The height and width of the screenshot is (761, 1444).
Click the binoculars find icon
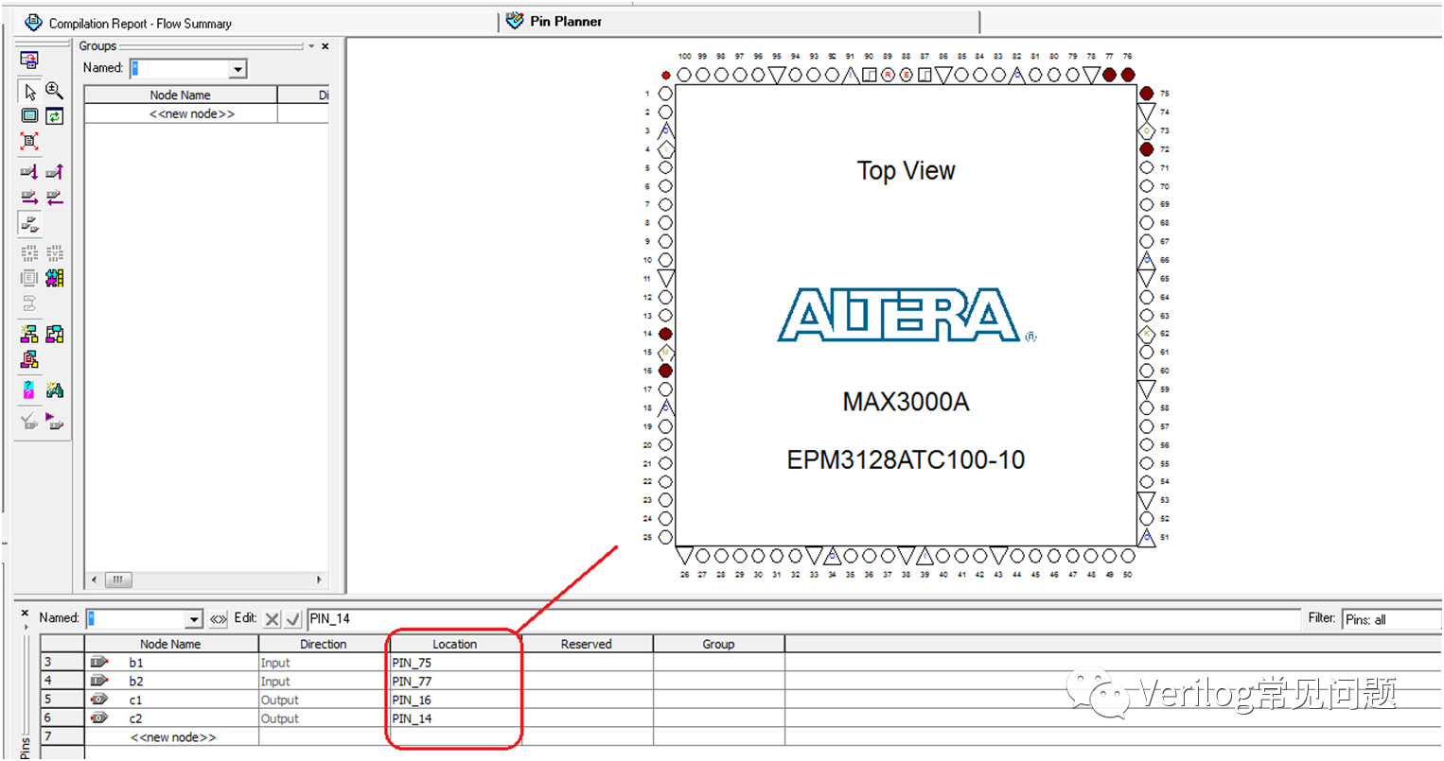[55, 389]
